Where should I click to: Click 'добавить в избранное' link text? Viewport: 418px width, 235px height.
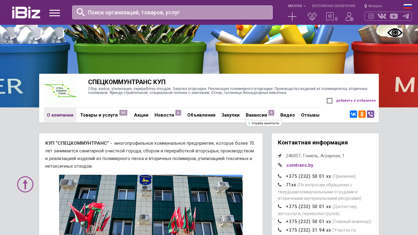tap(356, 100)
